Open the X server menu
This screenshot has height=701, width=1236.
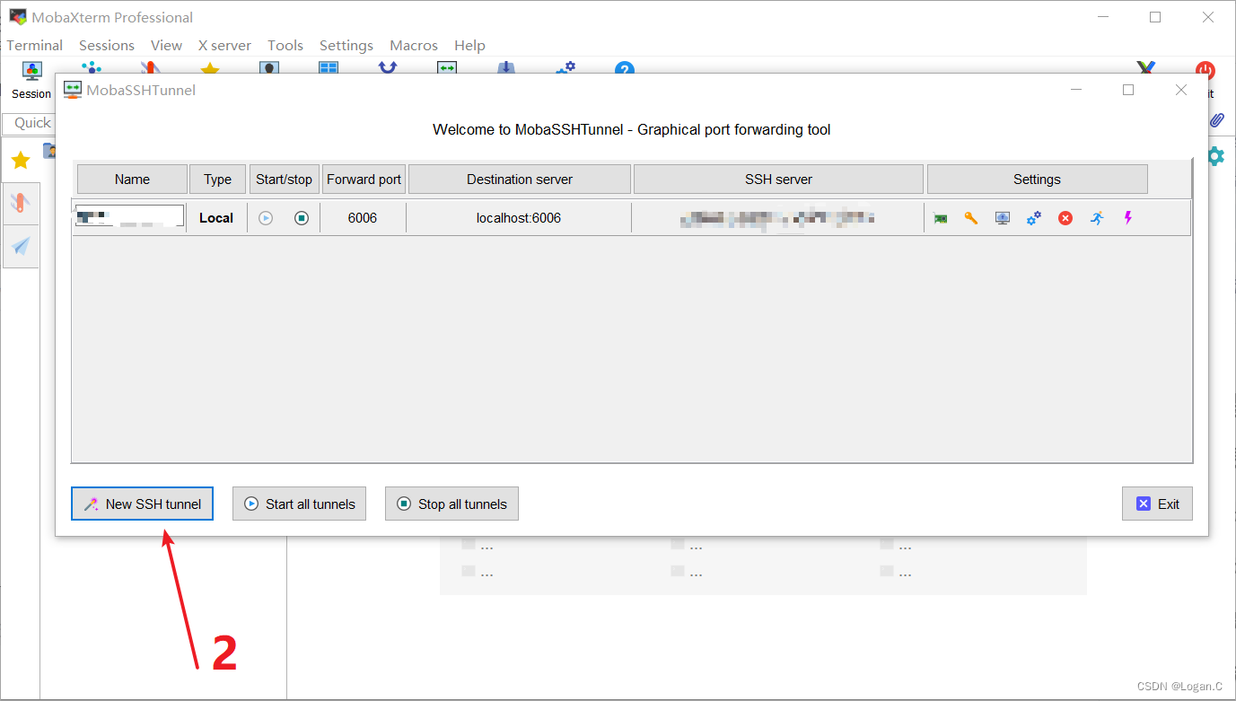(x=224, y=45)
